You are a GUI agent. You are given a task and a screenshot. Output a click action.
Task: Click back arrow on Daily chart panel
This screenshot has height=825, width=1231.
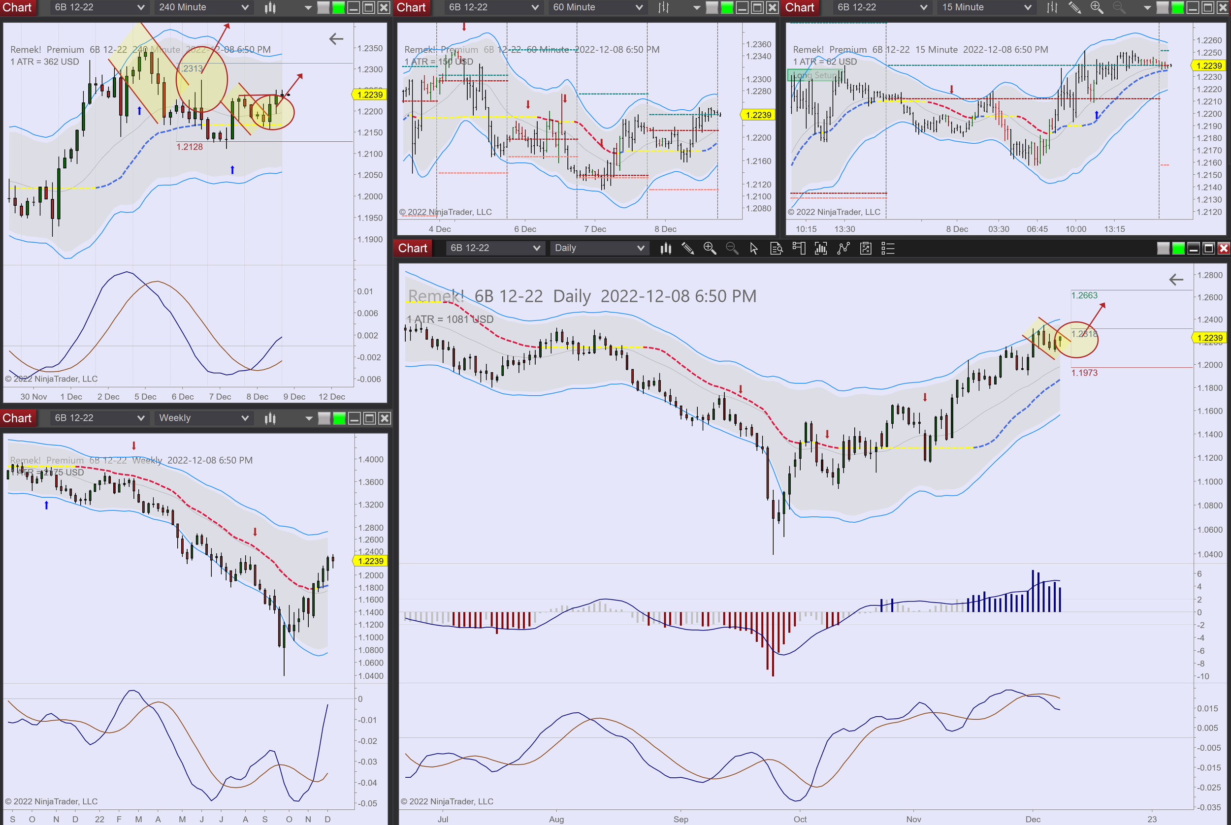coord(1176,280)
